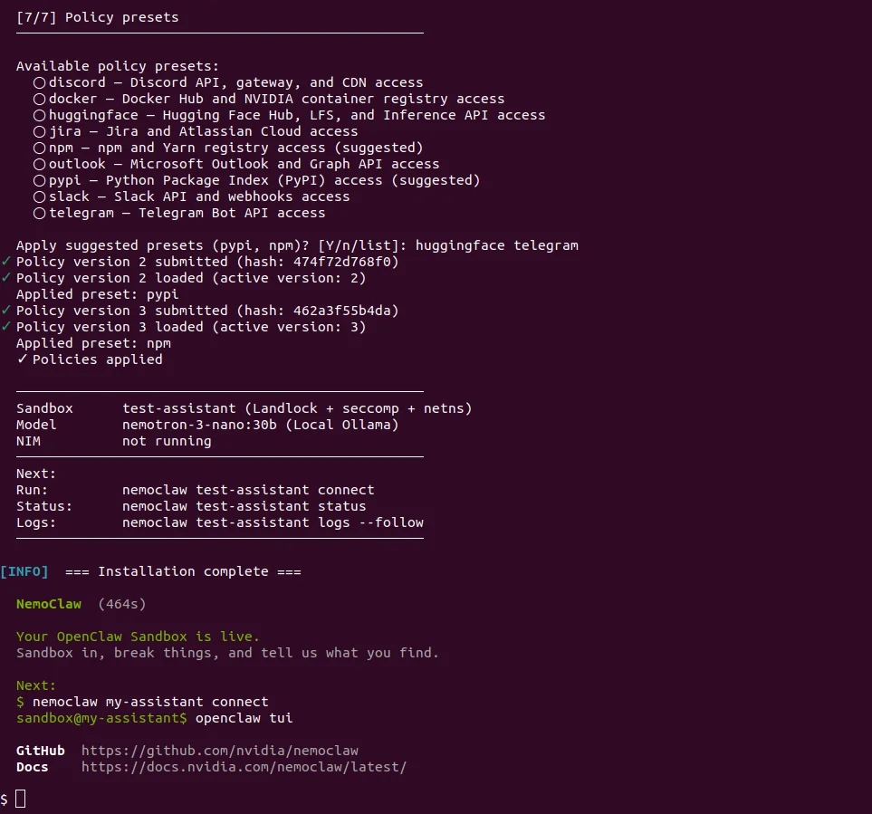This screenshot has width=872, height=814.
Task: Click the checkmark beside Policy version 3 loaded
Action: point(6,327)
